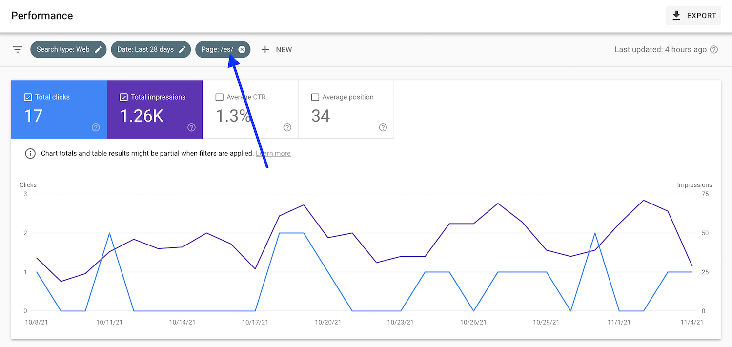732x347 pixels.
Task: Click the 11/1/21 axis date label
Action: click(x=619, y=322)
